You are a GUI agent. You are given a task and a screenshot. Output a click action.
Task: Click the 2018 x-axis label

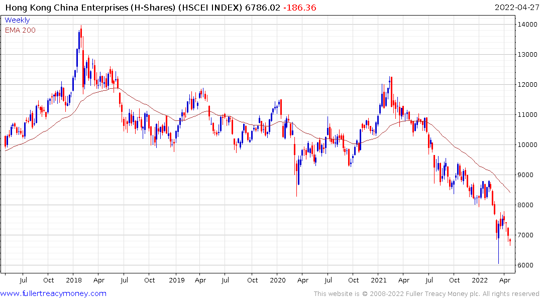point(74,280)
